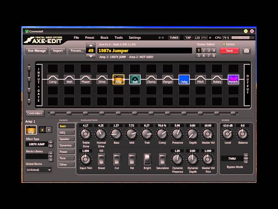This screenshot has height=209, width=278.
Task: Switch to the GEQ page
Action: click(x=66, y=132)
